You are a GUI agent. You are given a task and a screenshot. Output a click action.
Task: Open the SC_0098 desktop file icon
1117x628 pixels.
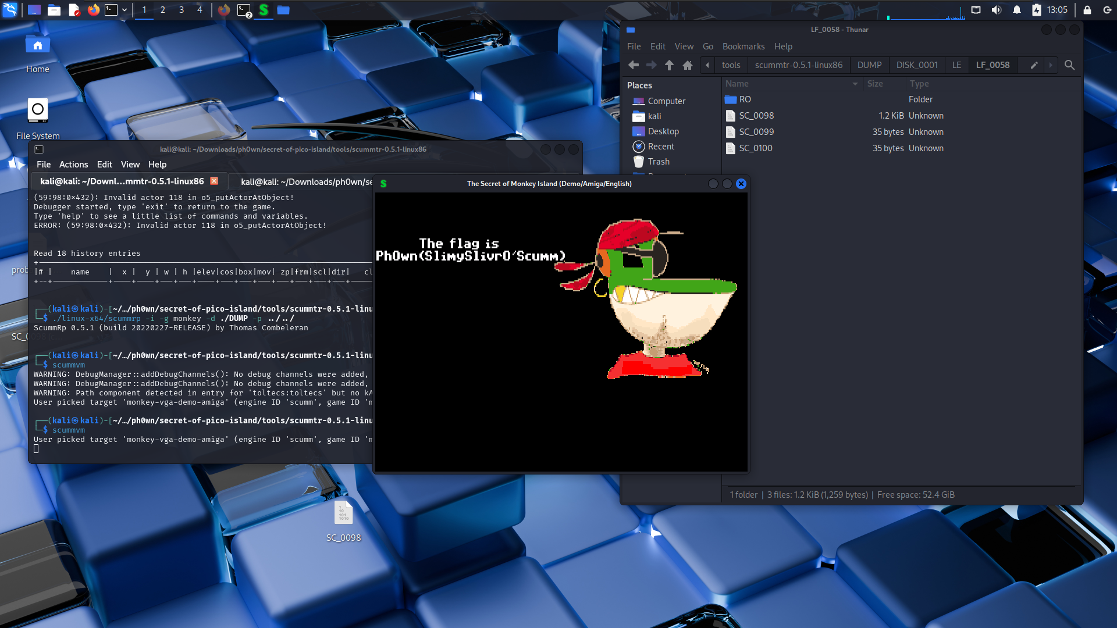[343, 514]
